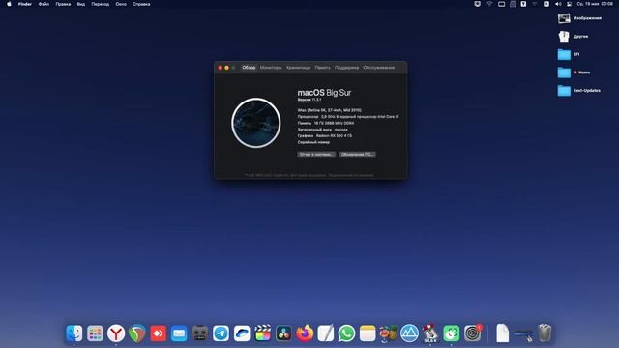Open DaVinci Resolve in the dock

(x=283, y=333)
